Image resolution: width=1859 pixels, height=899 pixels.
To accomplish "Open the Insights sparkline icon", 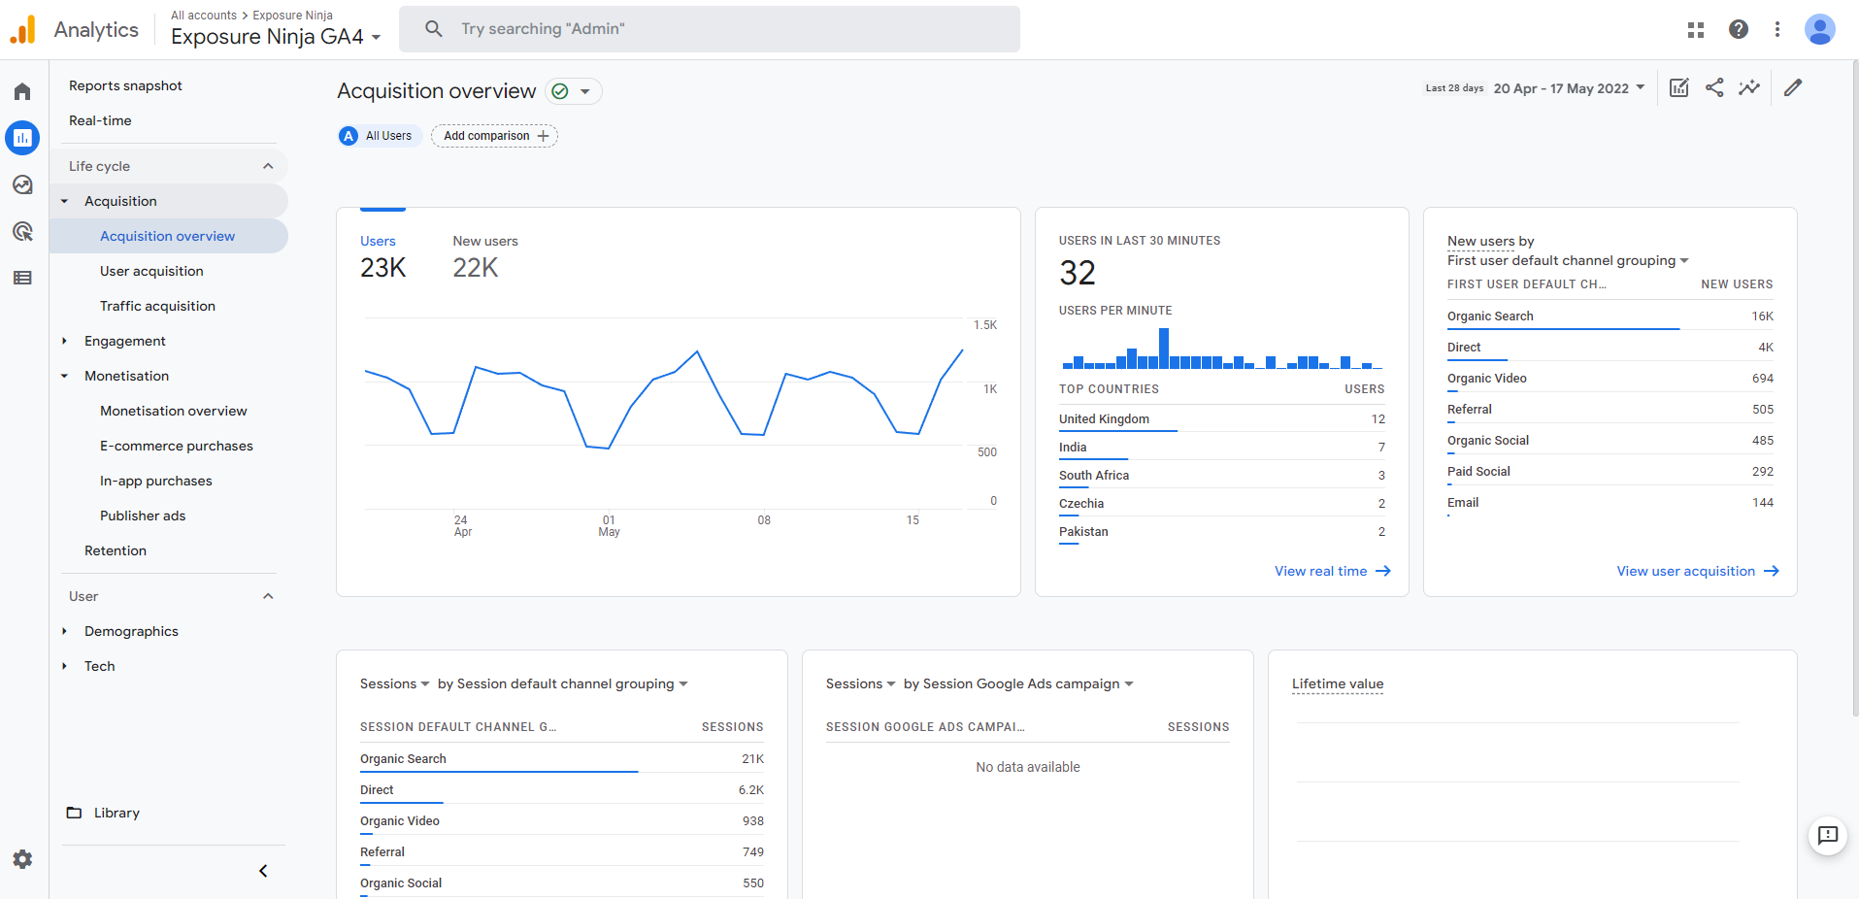I will click(x=1749, y=87).
